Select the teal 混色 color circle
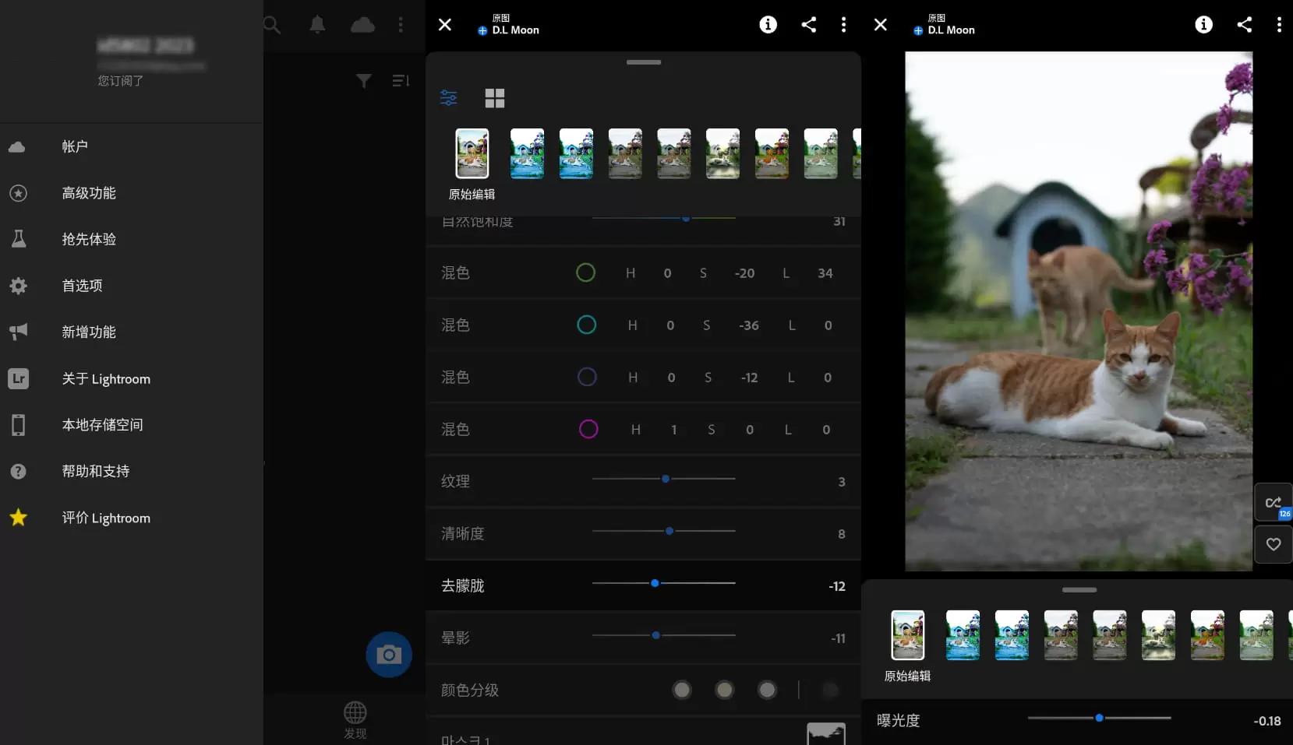The width and height of the screenshot is (1293, 745). pos(586,325)
